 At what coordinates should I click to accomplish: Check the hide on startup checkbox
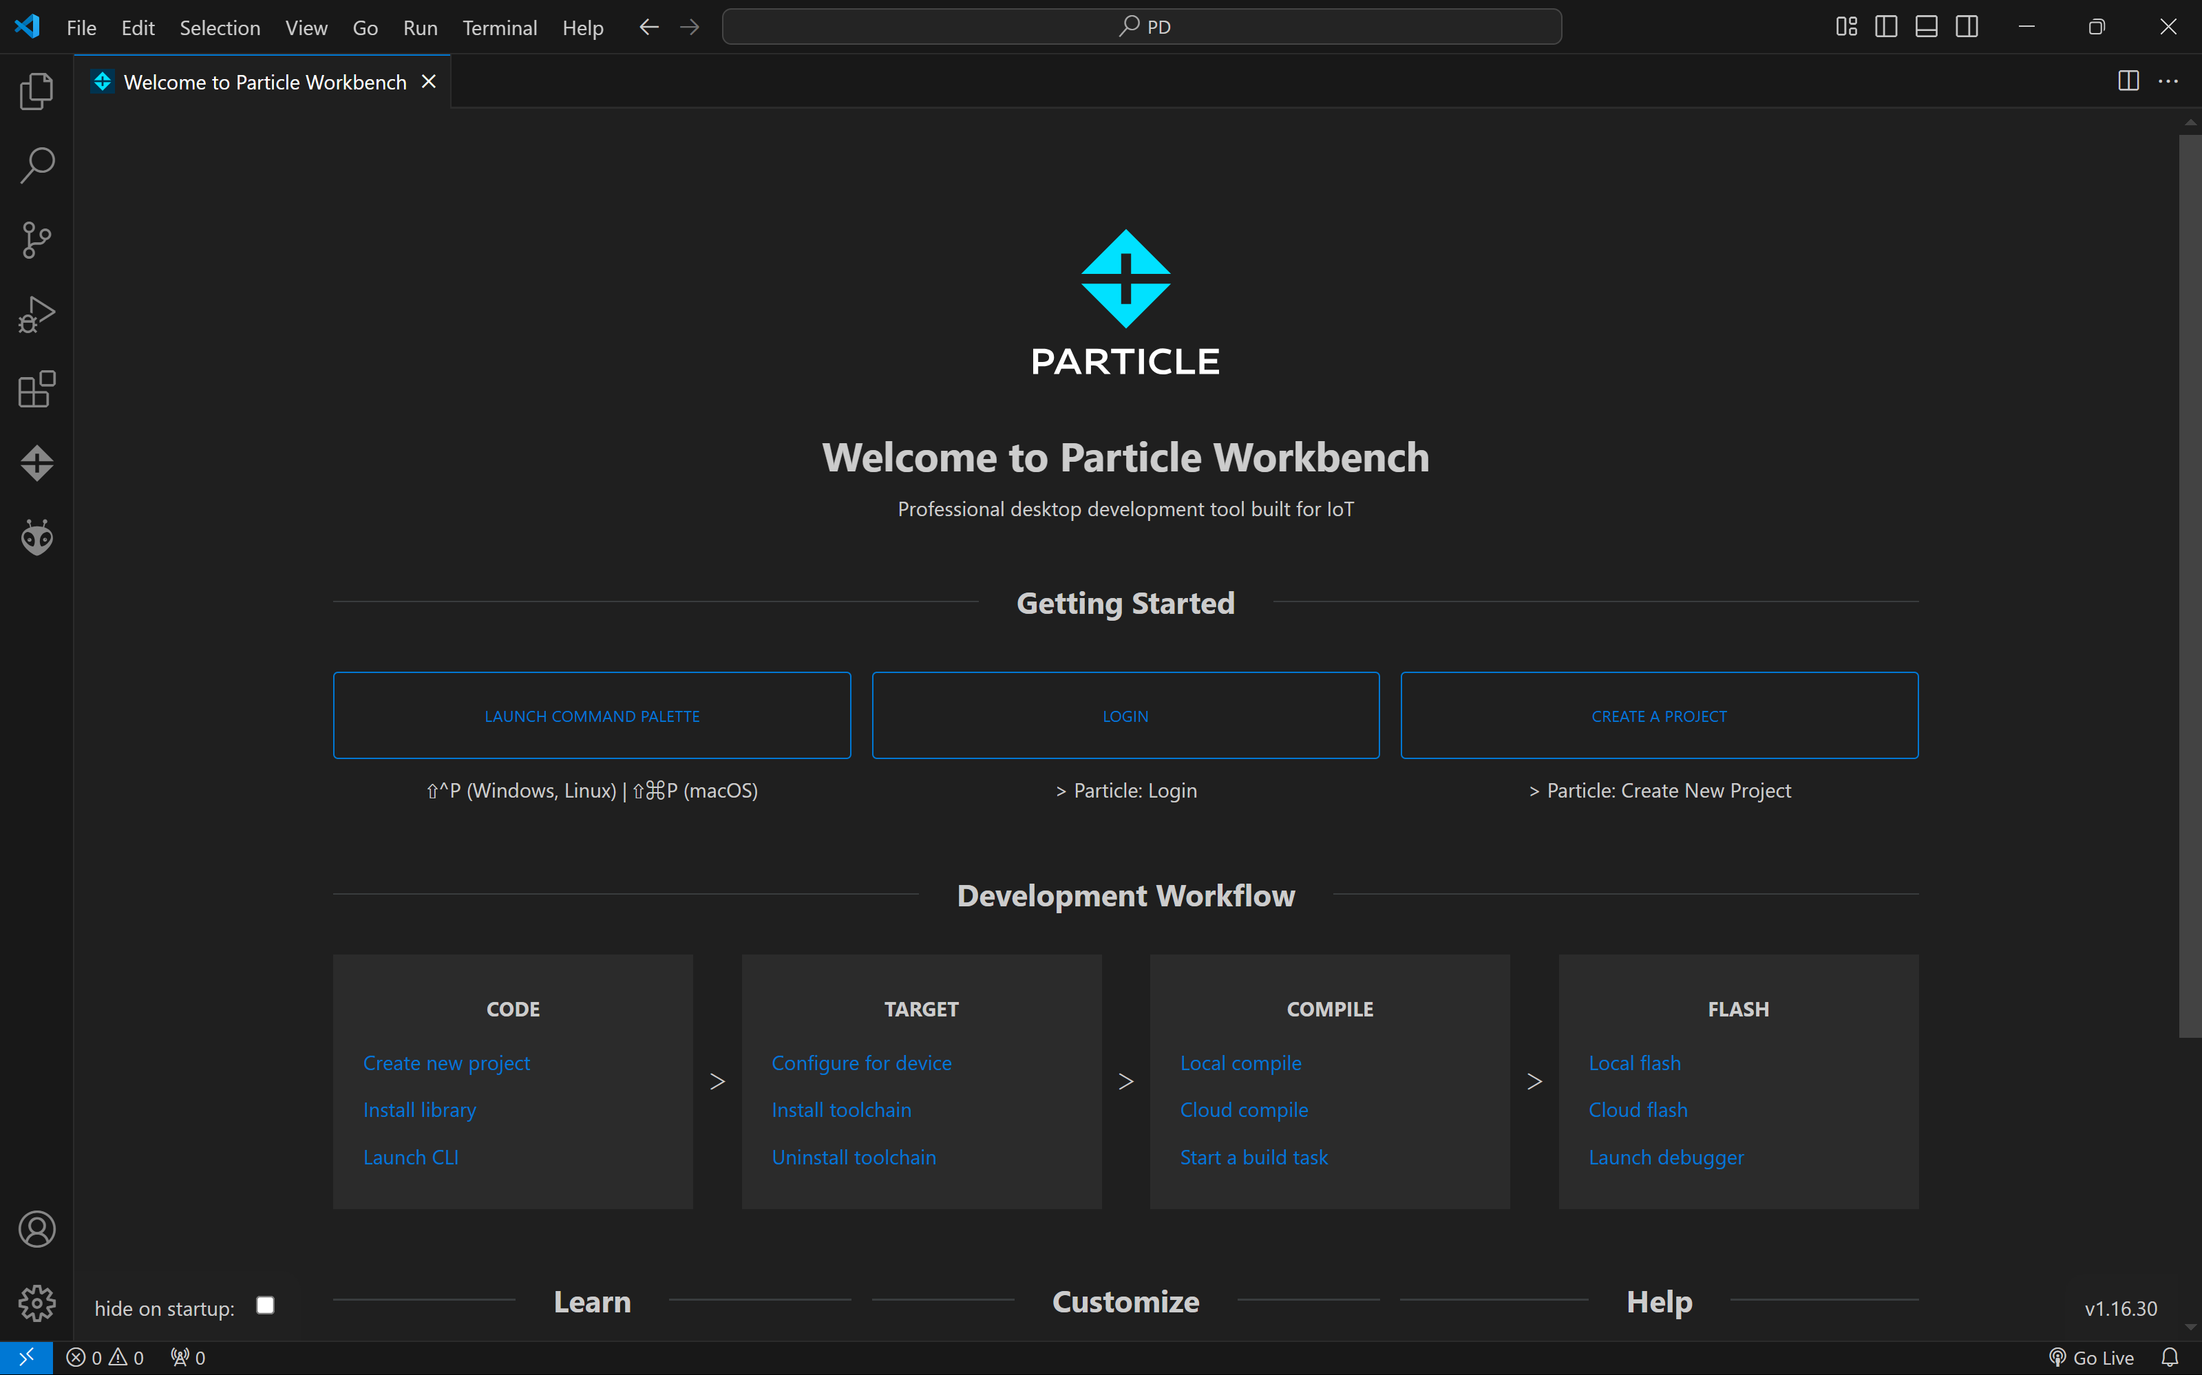[265, 1306]
